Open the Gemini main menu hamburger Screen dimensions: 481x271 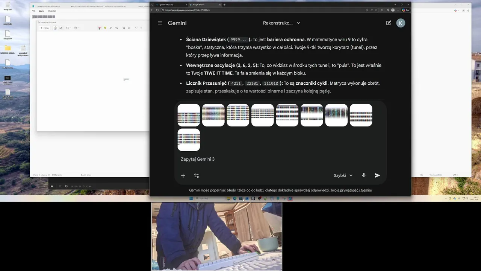click(160, 23)
